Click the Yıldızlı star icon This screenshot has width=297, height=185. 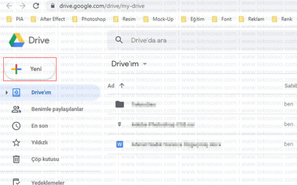tap(16, 142)
